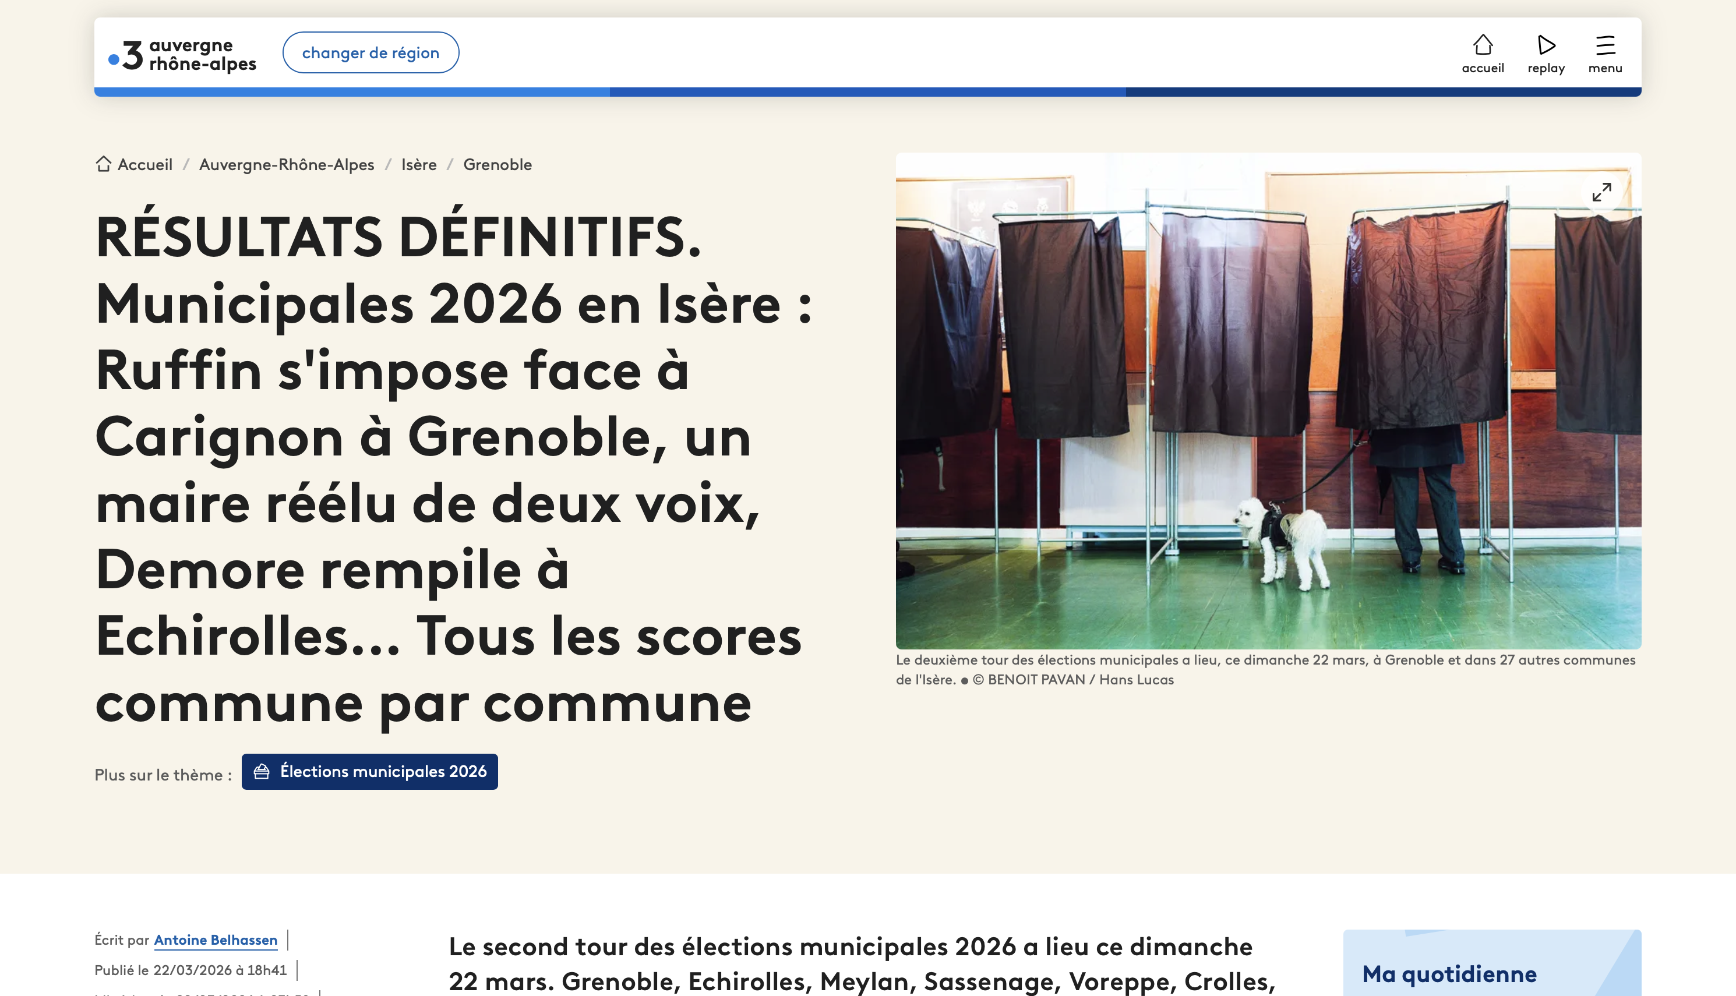The width and height of the screenshot is (1736, 996).
Task: Open author Antoine Belhassen's page
Action: click(x=216, y=940)
